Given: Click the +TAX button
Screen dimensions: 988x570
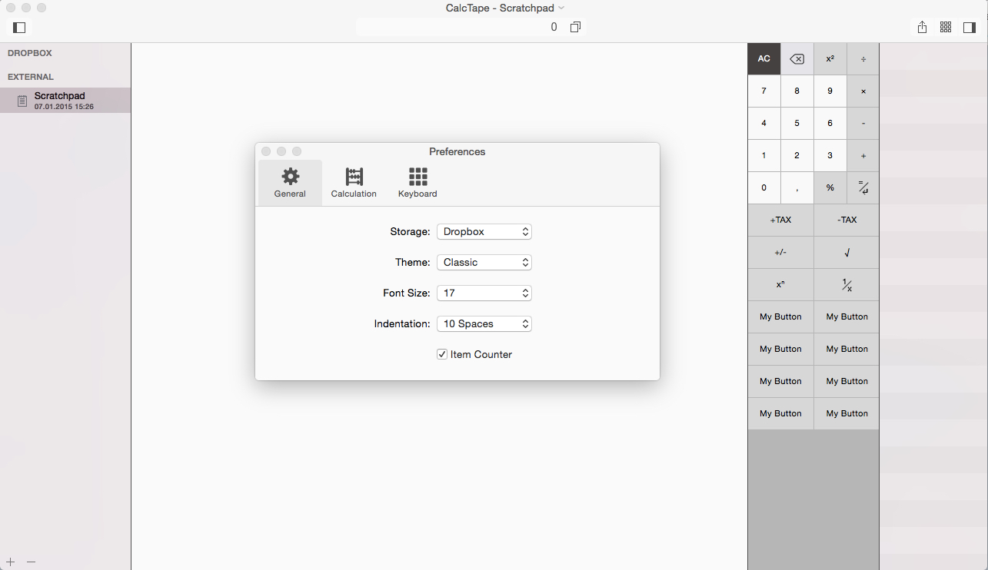Looking at the screenshot, I should tap(780, 220).
